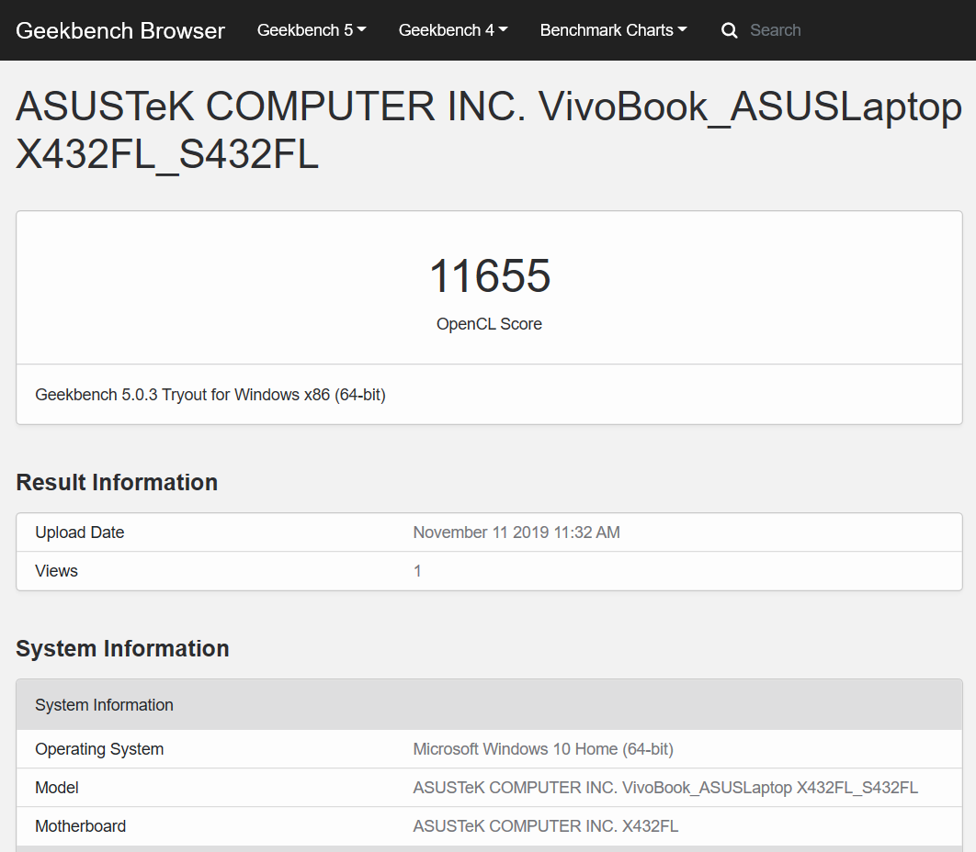Viewport: 976px width, 852px height.
Task: Click the 11655 score number
Action: pos(489,276)
